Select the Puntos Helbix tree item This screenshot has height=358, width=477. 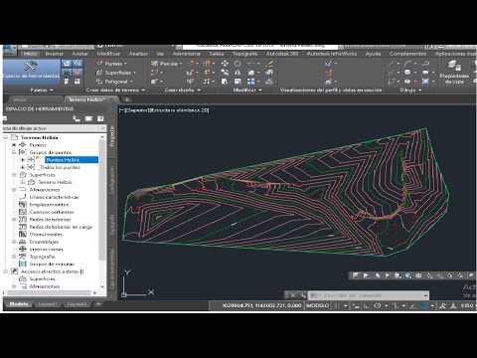[72, 160]
